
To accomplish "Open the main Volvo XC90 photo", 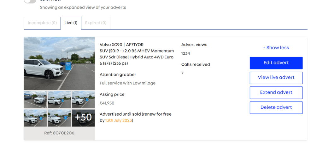I will [59, 63].
